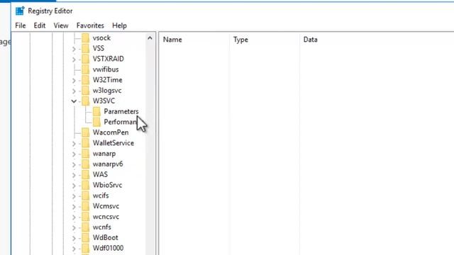Expand the wcncsvc key
This screenshot has height=255, width=454.
click(74, 217)
